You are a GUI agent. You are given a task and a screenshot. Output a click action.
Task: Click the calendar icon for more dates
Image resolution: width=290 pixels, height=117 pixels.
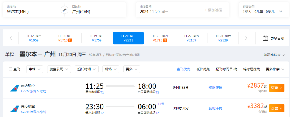coord(265,38)
